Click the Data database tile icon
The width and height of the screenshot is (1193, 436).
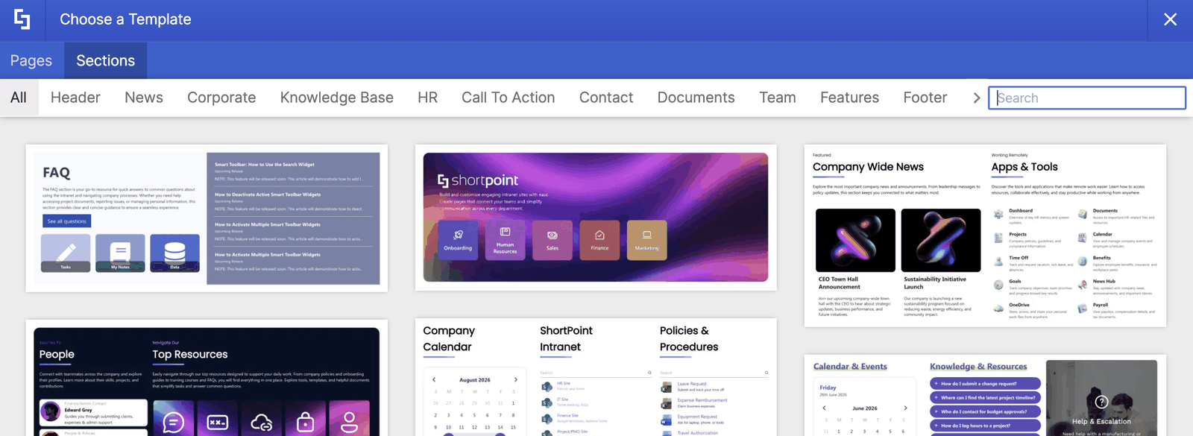tap(174, 253)
